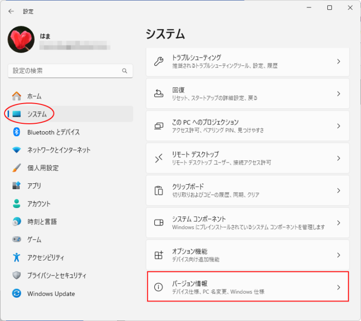Click the Wi-Fi network icon in the sidebar
Viewport: 361px width, 321px height.
16,150
